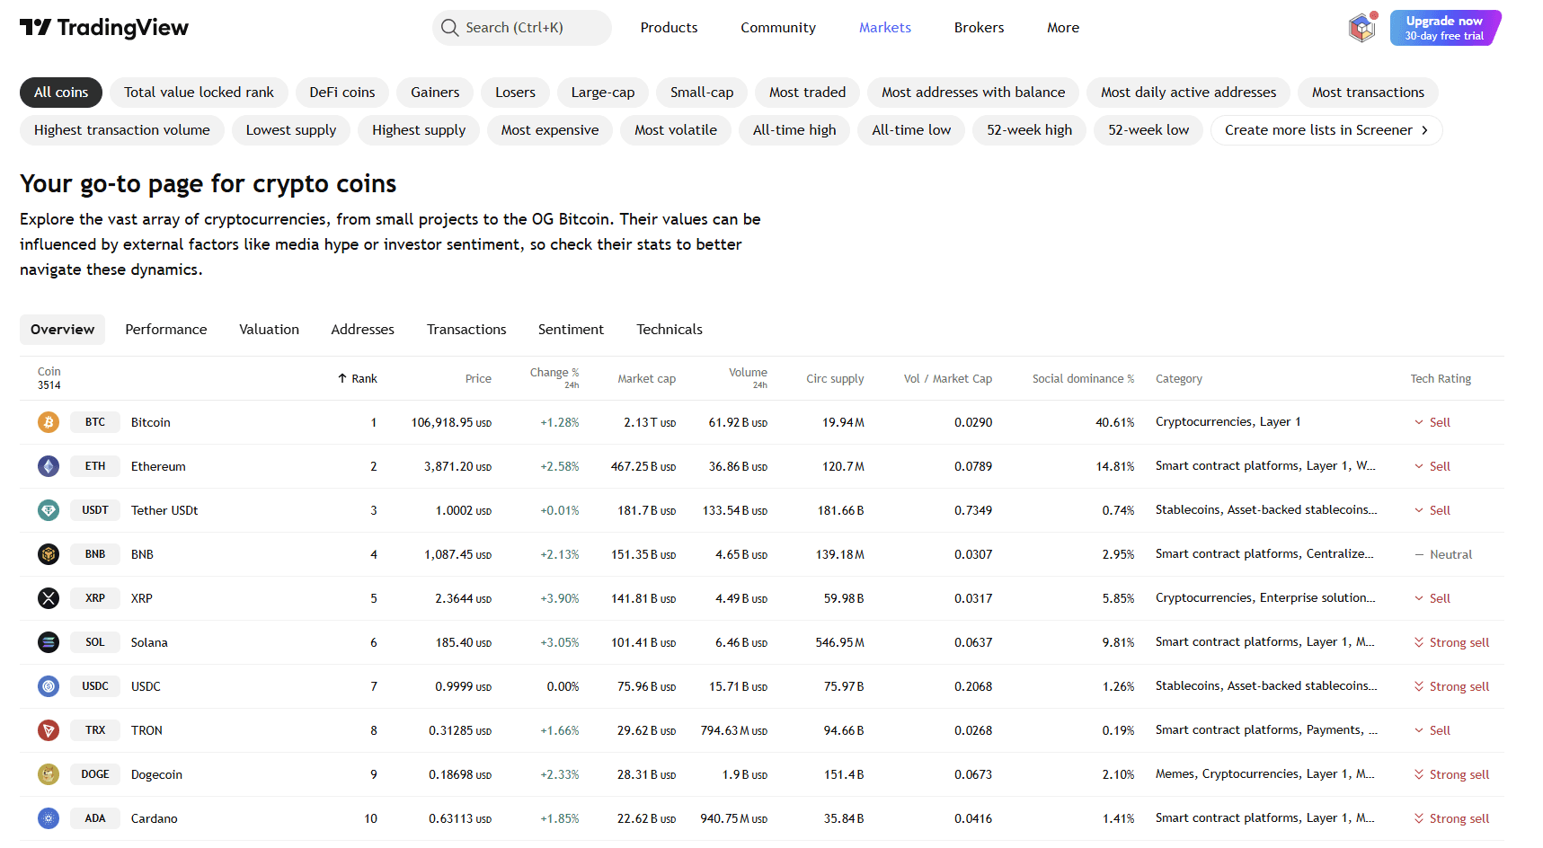Open the More menu in navigation
Image resolution: width=1543 pixels, height=848 pixels.
click(1062, 28)
